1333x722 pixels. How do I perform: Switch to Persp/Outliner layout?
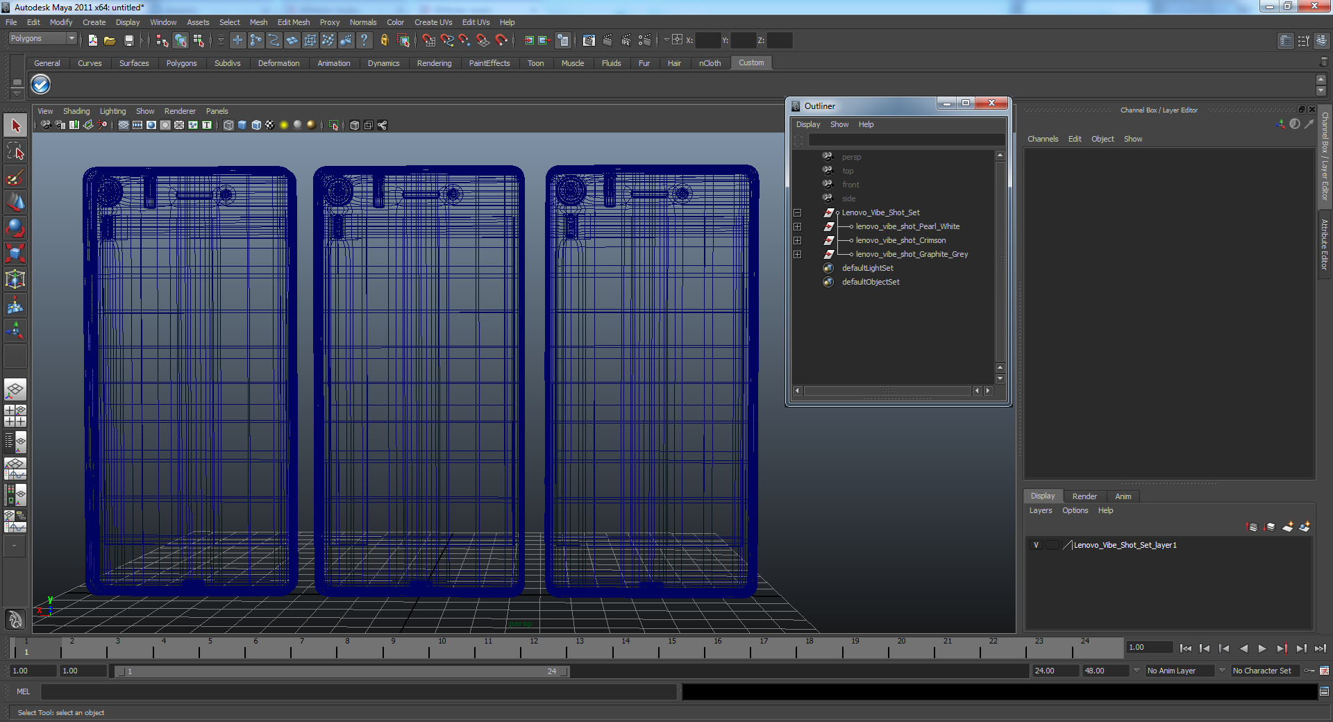(15, 442)
